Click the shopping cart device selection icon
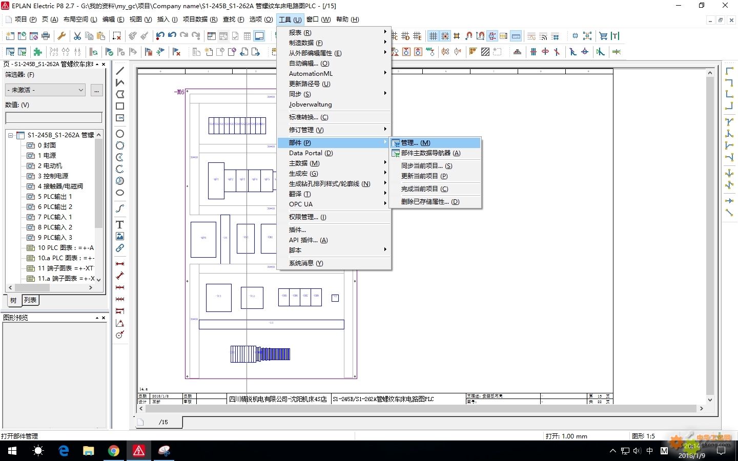The width and height of the screenshot is (738, 461). pos(603,36)
